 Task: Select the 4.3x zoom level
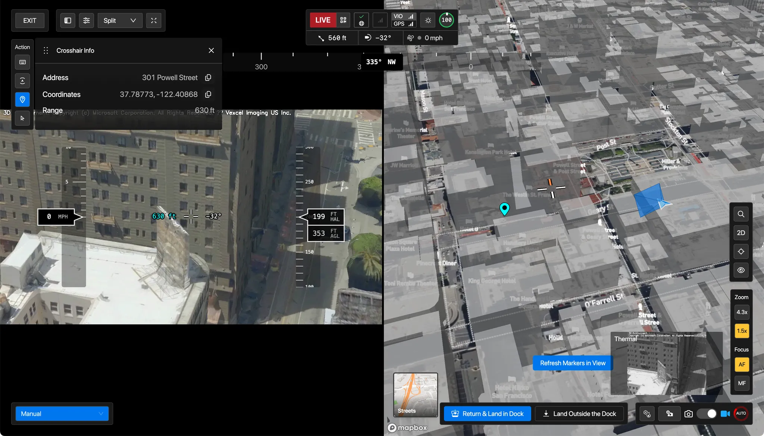pos(742,312)
